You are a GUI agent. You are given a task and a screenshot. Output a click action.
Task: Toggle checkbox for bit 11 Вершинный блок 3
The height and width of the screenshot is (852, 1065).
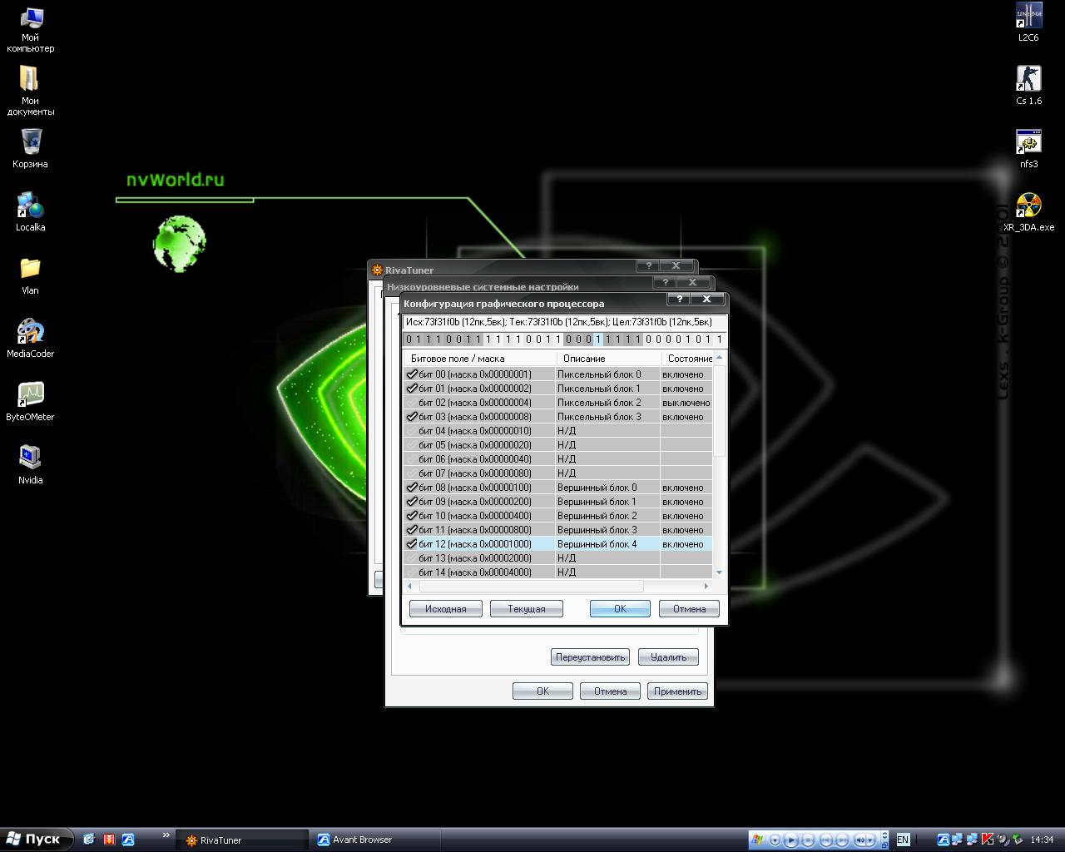coord(411,530)
